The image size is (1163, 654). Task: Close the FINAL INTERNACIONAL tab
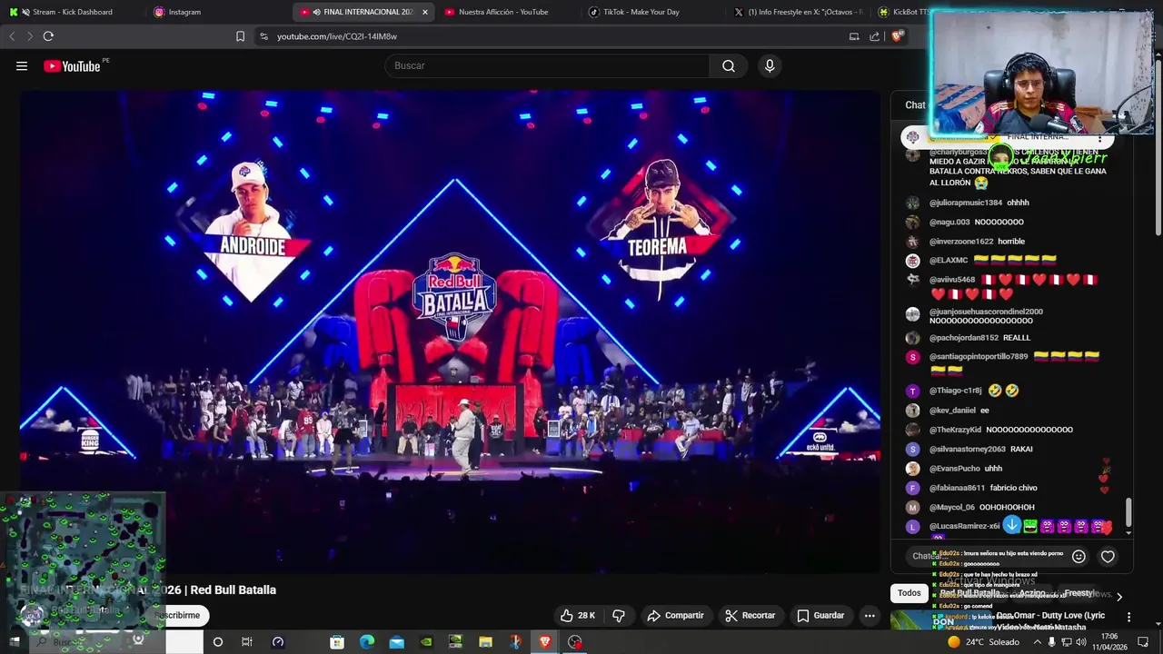pyautogui.click(x=424, y=12)
